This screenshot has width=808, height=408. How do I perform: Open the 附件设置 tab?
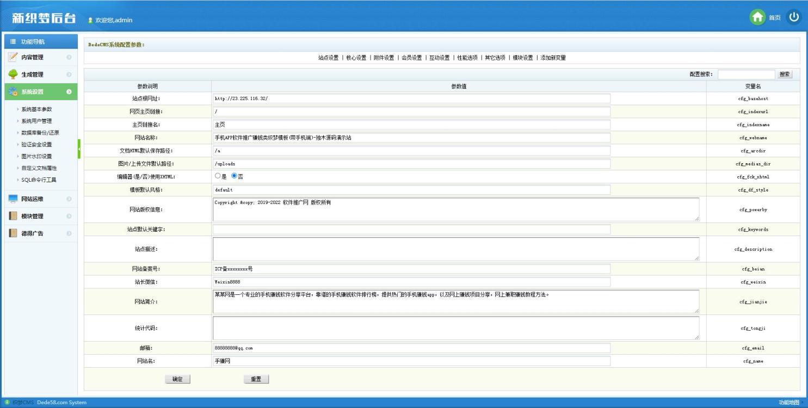[x=384, y=58]
